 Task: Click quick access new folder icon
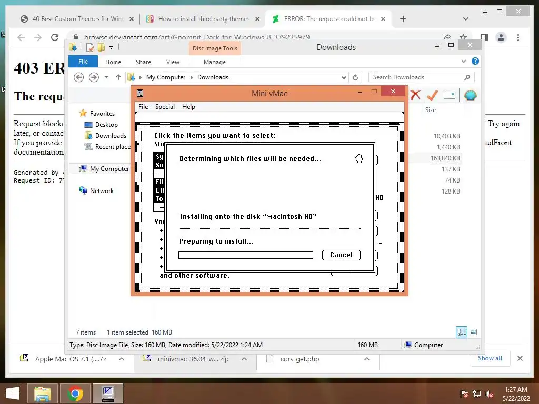[101, 47]
